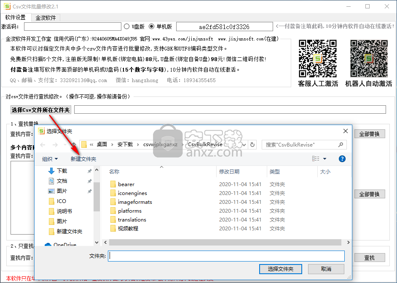The height and width of the screenshot is (283, 397).
Task: Select the platforms folder
Action: tap(130, 211)
